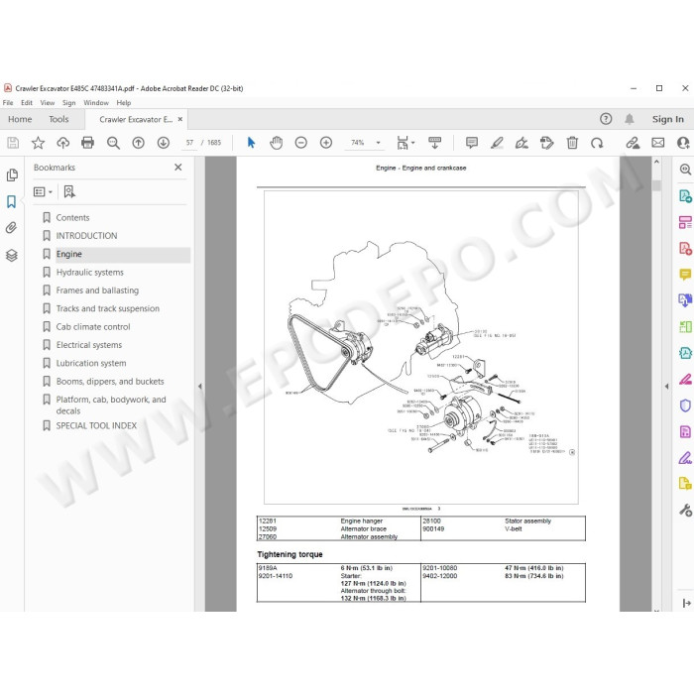Go to Tracks and track suspension bookmark
The height and width of the screenshot is (694, 694).
(x=107, y=308)
